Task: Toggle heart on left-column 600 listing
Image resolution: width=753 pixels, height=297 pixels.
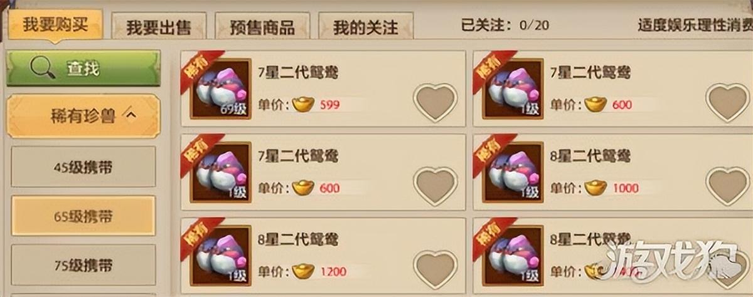Action: pyautogui.click(x=435, y=185)
